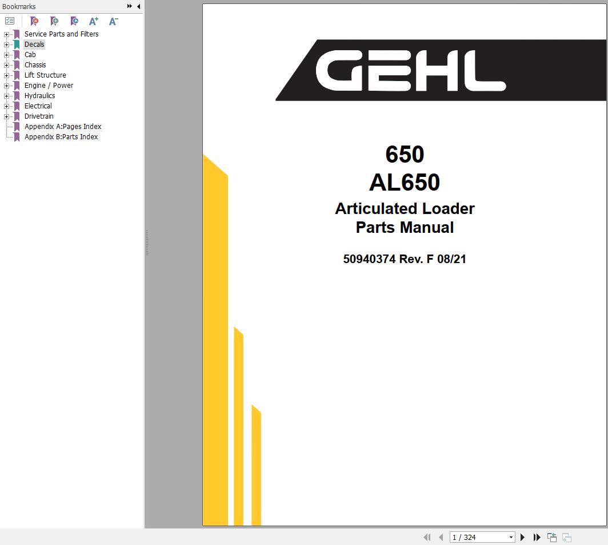
Task: Click the 'Articulated Loader' heading text
Action: (x=405, y=208)
